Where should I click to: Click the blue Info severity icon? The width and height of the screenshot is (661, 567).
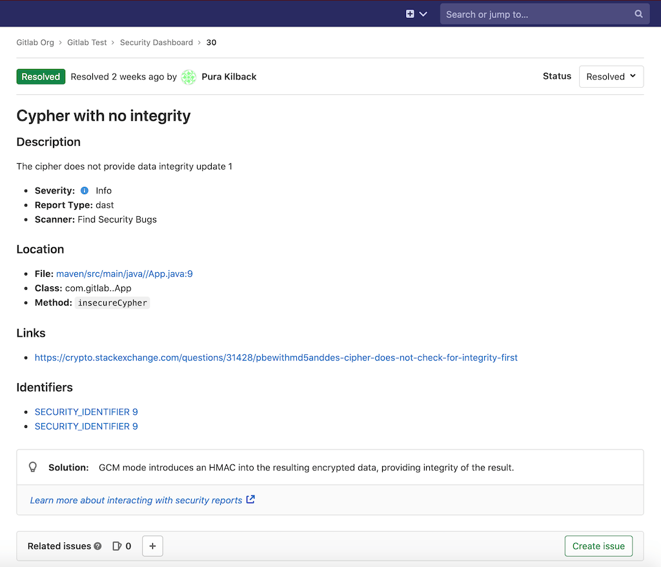click(85, 191)
